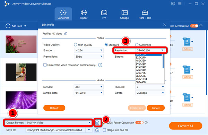Close the Edit Profile dialog
The width and height of the screenshot is (208, 135).
click(165, 25)
